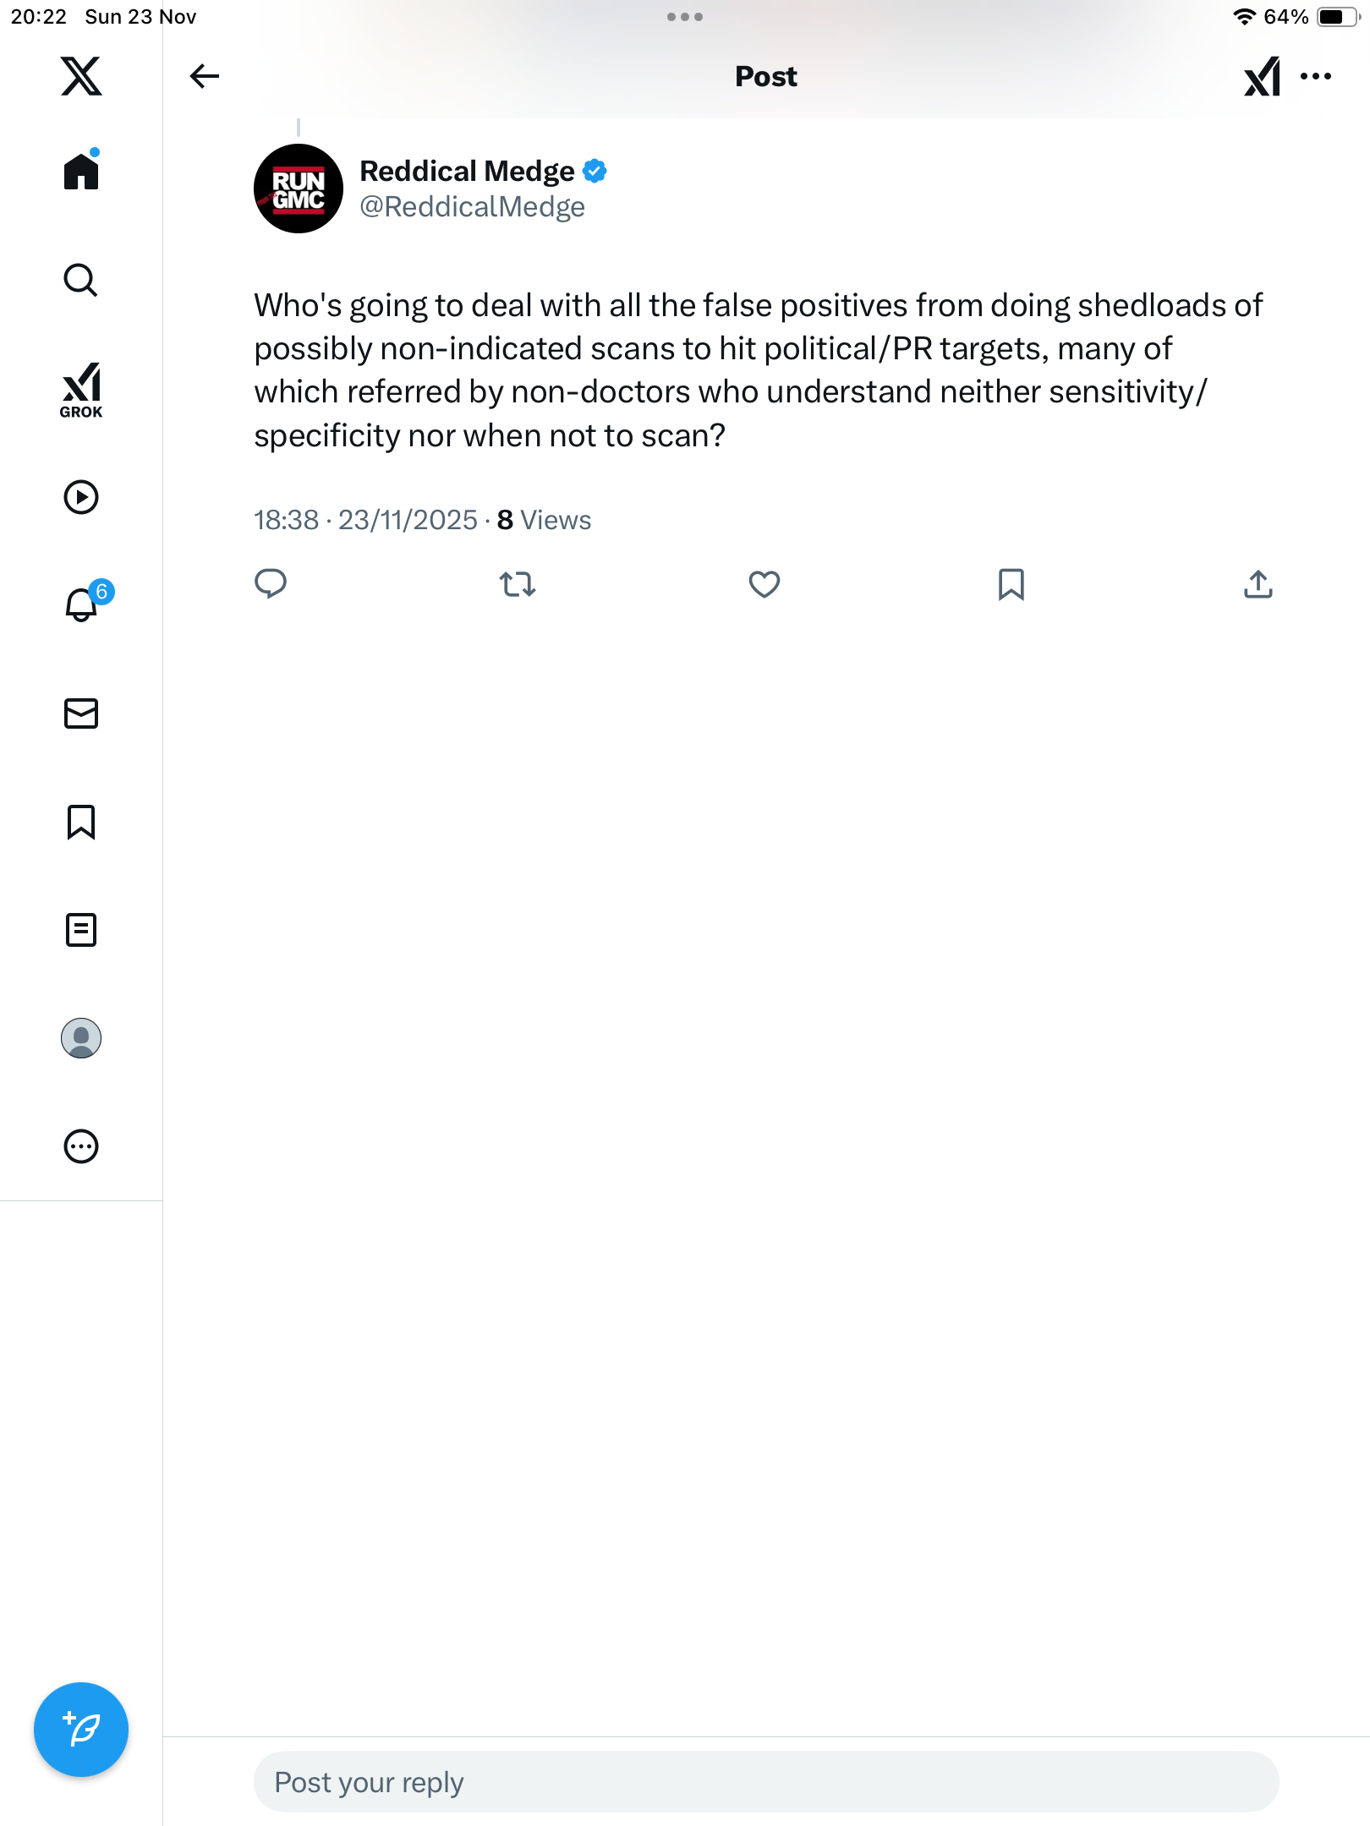Open the X logo in sidebar
The height and width of the screenshot is (1826, 1370).
pyautogui.click(x=81, y=76)
